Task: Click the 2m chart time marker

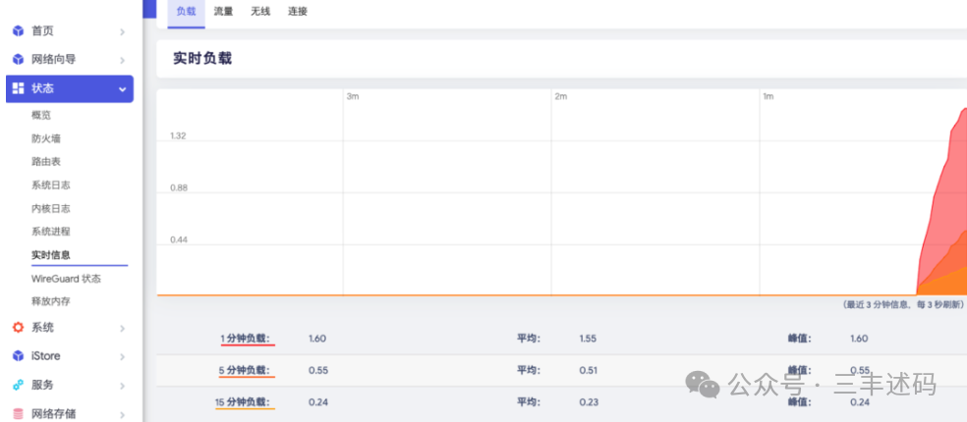Action: (x=560, y=97)
